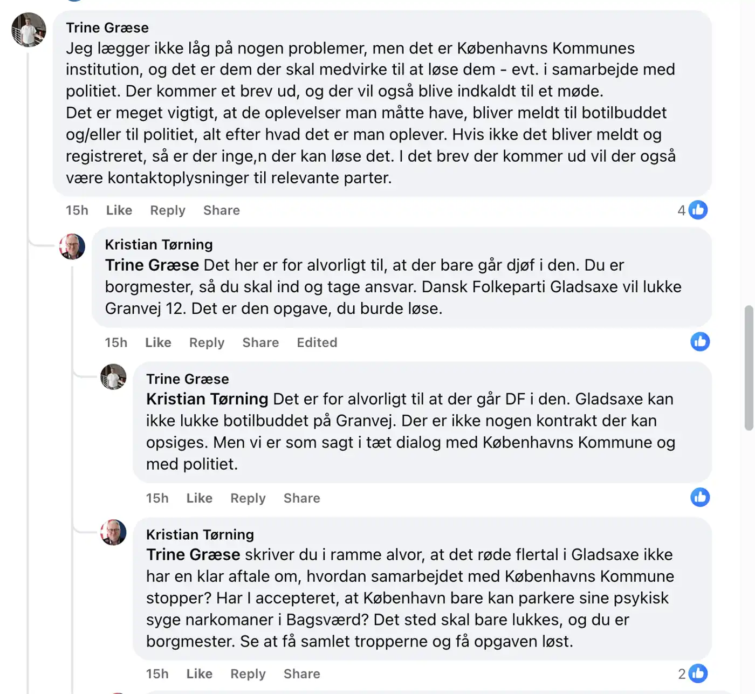This screenshot has width=755, height=694.
Task: Share Trine Græse's second comment
Action: click(301, 498)
